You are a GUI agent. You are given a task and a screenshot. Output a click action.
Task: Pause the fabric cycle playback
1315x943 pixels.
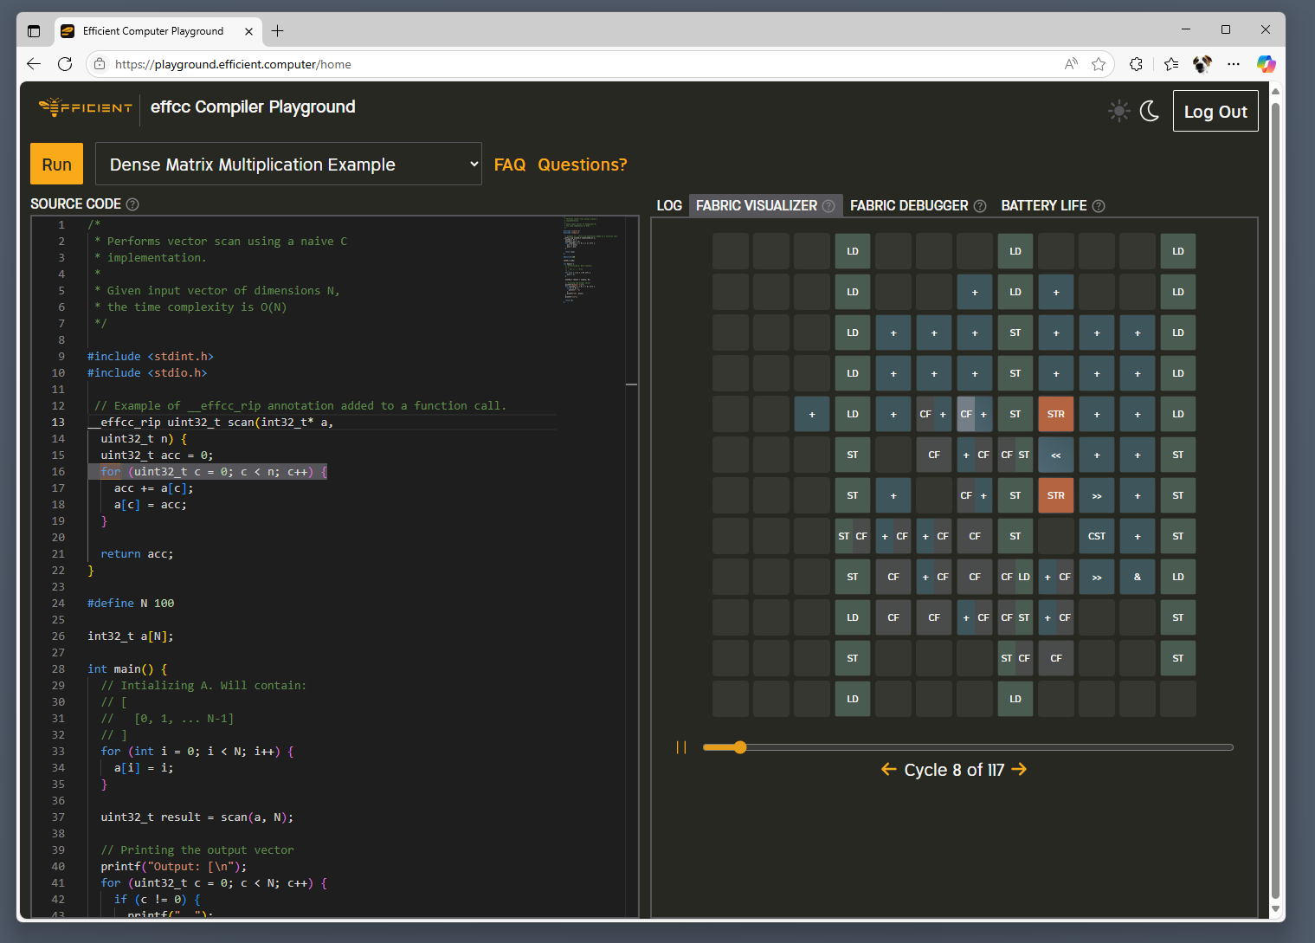tap(681, 747)
